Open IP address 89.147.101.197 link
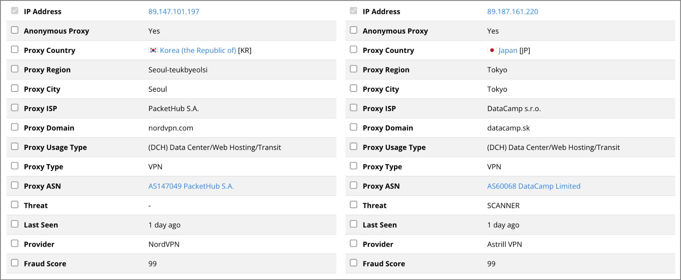This screenshot has height=280, width=681. [x=174, y=12]
